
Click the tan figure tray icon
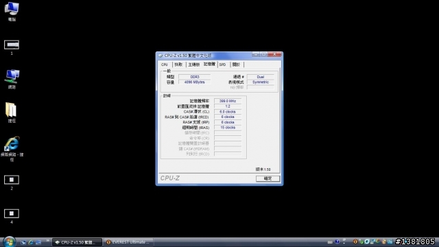[384, 242]
